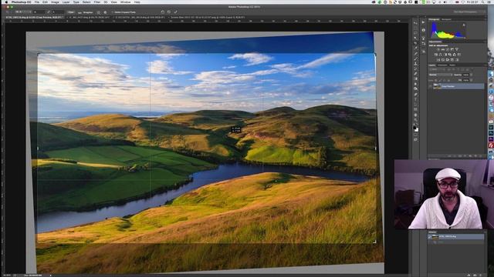
Task: Create a new layer from Layers panel footer
Action: coord(475,155)
